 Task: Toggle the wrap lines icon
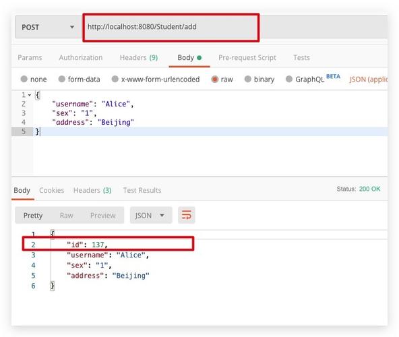coord(187,215)
